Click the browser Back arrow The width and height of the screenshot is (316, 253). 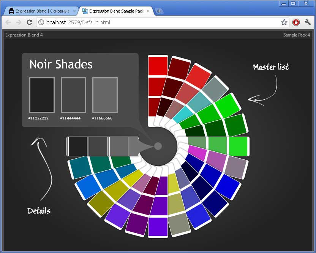pyautogui.click(x=8, y=22)
